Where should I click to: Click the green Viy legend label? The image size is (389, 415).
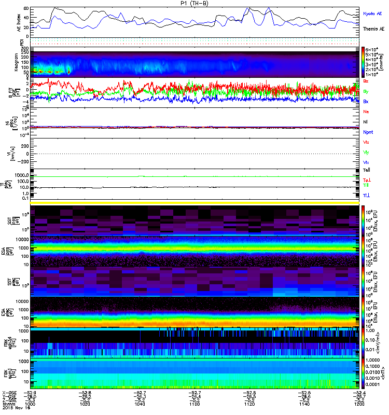click(x=366, y=153)
